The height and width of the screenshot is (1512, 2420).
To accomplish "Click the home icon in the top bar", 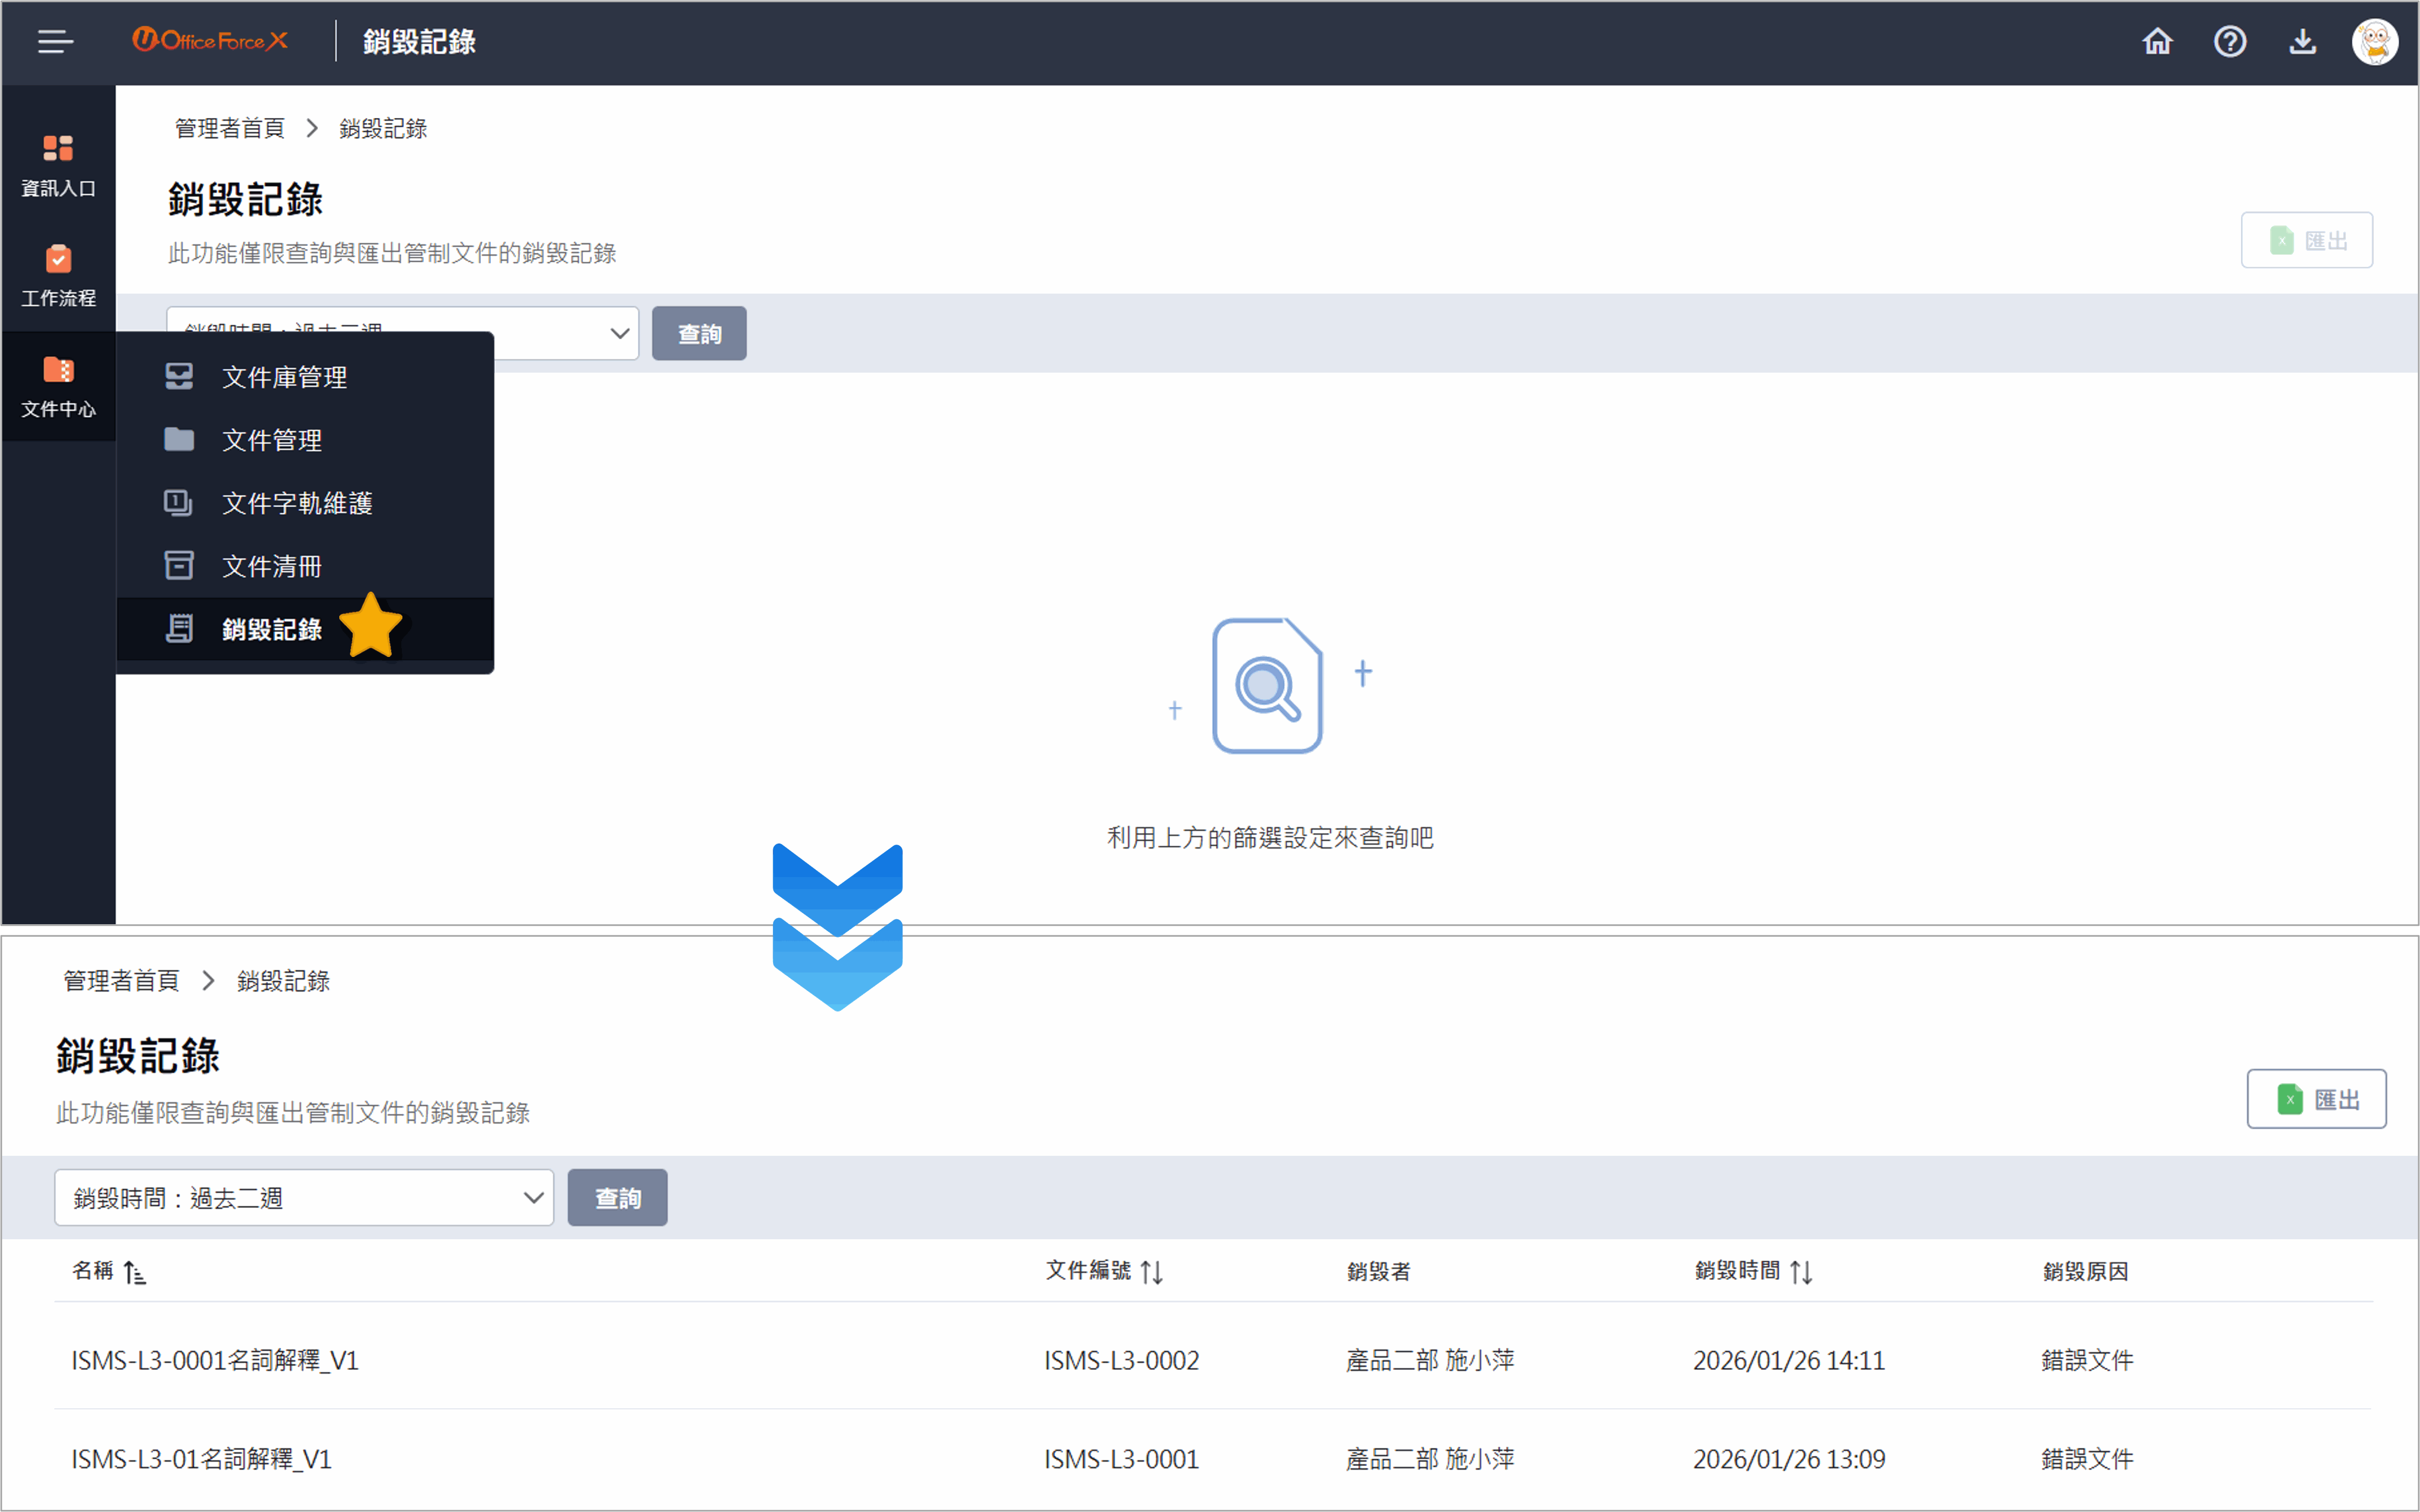I will 2157,41.
